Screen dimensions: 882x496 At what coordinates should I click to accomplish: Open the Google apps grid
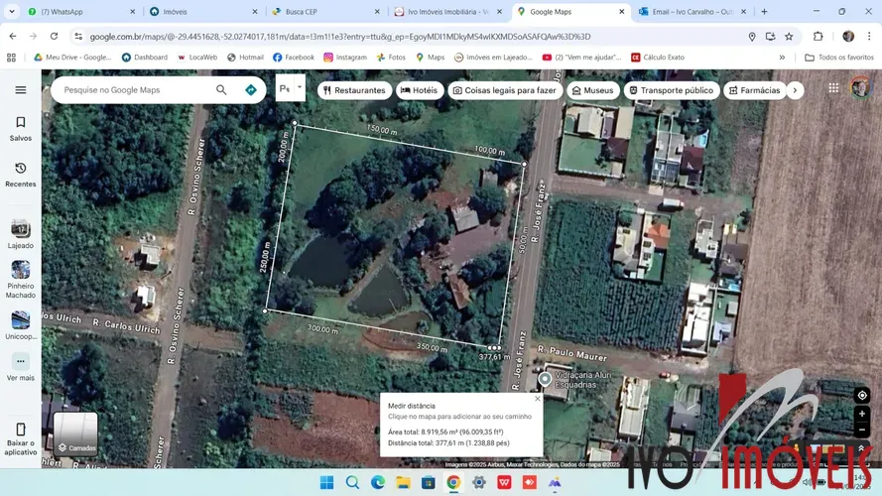[x=833, y=88]
